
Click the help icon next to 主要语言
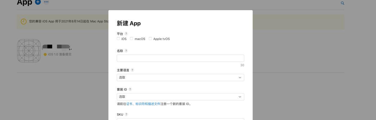(x=132, y=70)
